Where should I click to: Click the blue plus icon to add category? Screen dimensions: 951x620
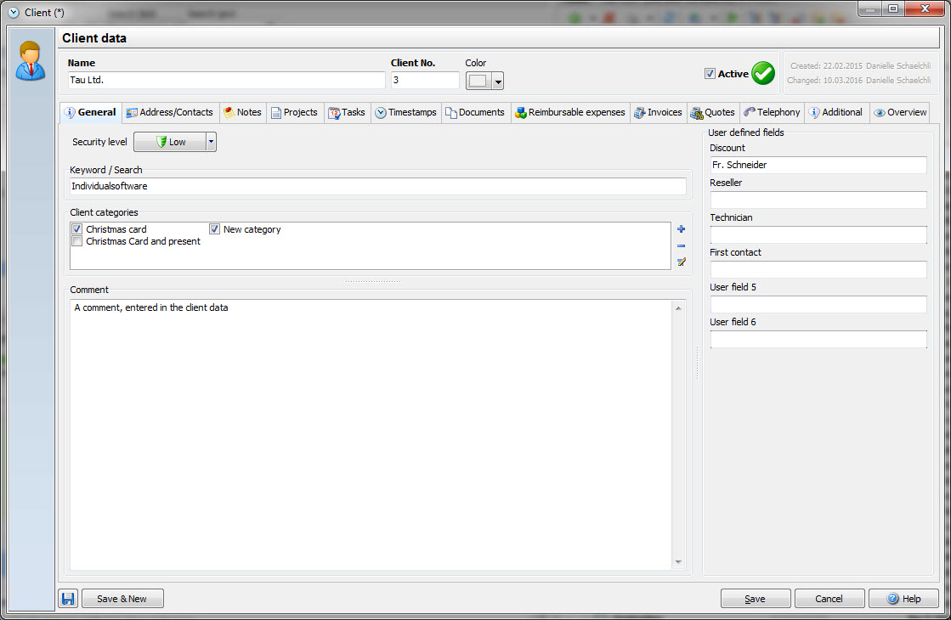(x=681, y=229)
